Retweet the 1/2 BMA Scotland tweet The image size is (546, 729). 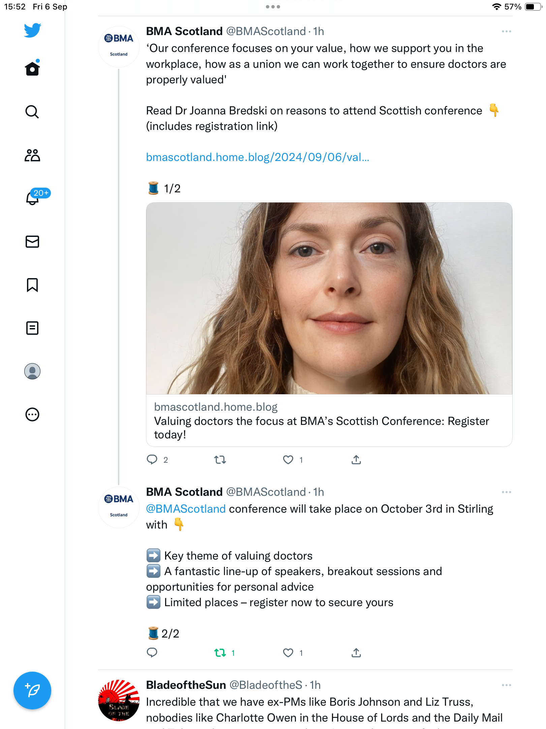220,460
